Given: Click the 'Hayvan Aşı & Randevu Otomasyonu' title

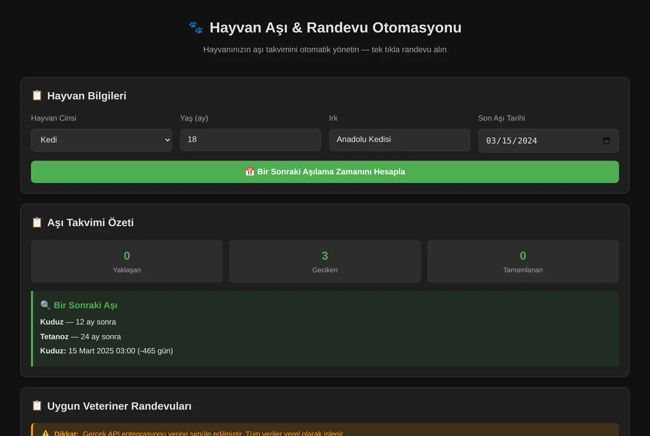Looking at the screenshot, I should pos(335,28).
